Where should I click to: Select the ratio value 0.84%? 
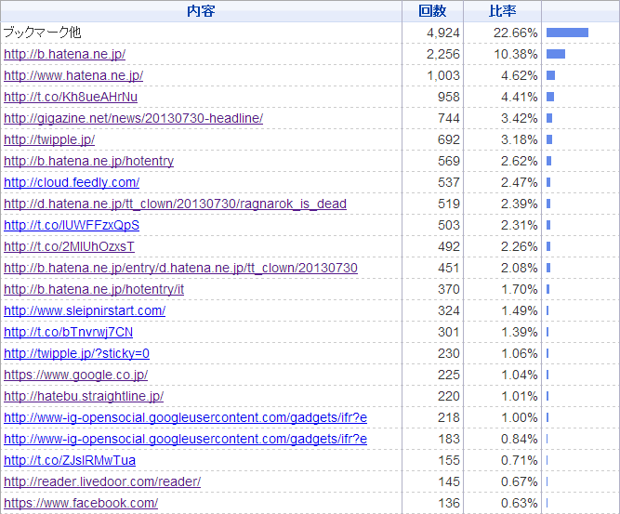pos(520,439)
